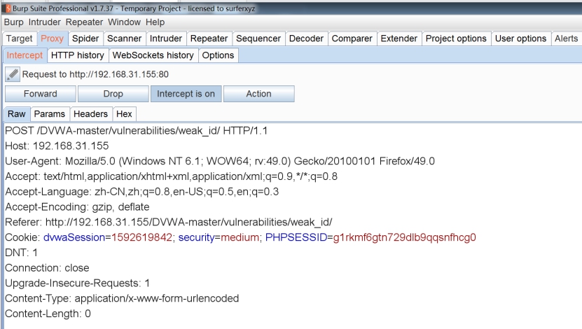This screenshot has height=329, width=582.
Task: Open the HTTP history sub-tab
Action: (78, 55)
